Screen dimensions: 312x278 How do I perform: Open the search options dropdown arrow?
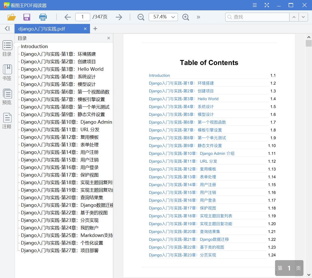[x=303, y=17]
